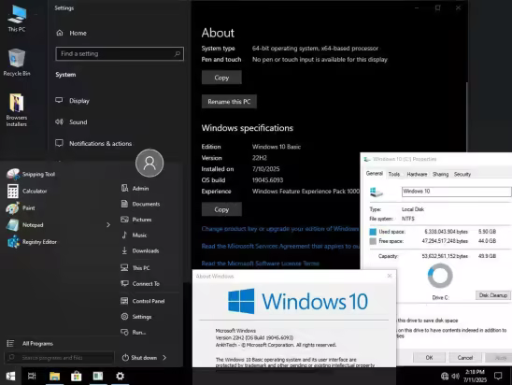
Task: Open Change product key or upgrade link
Action: pos(280,229)
